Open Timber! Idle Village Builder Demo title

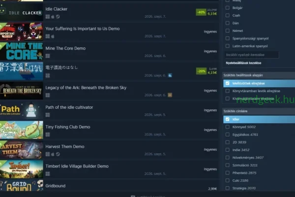tap(77, 166)
